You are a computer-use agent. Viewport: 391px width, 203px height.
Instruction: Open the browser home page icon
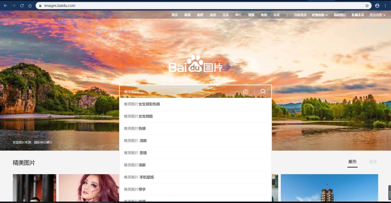click(30, 5)
